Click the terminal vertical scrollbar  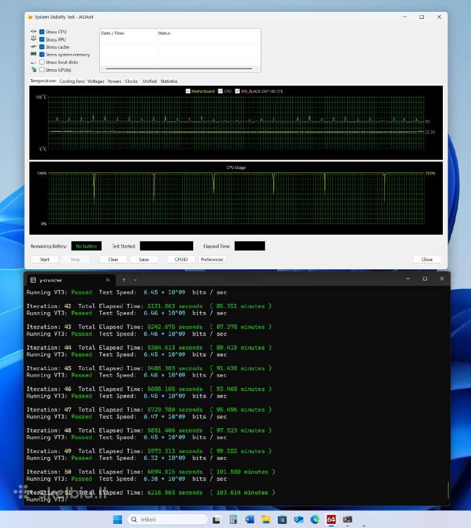click(x=448, y=490)
